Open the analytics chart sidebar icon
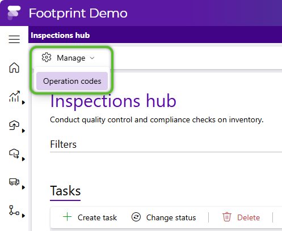Viewport: 282px width, 231px height. click(14, 96)
